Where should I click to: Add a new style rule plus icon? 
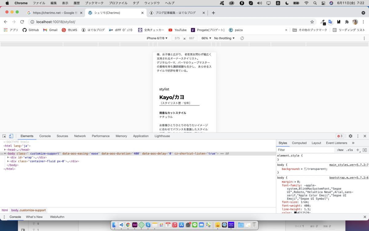tap(358, 150)
